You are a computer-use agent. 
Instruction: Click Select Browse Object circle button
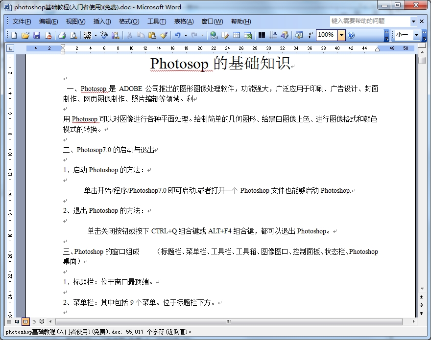point(422,305)
